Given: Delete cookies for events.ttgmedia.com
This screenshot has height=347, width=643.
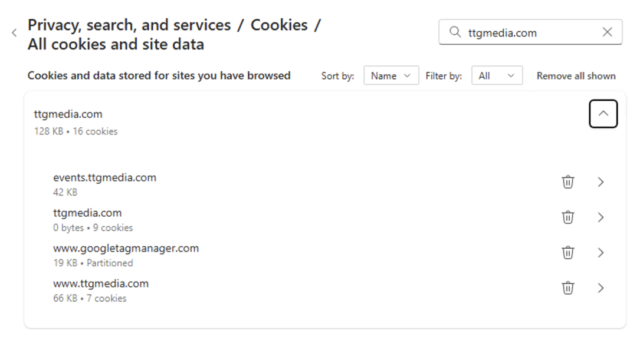Looking at the screenshot, I should point(567,182).
